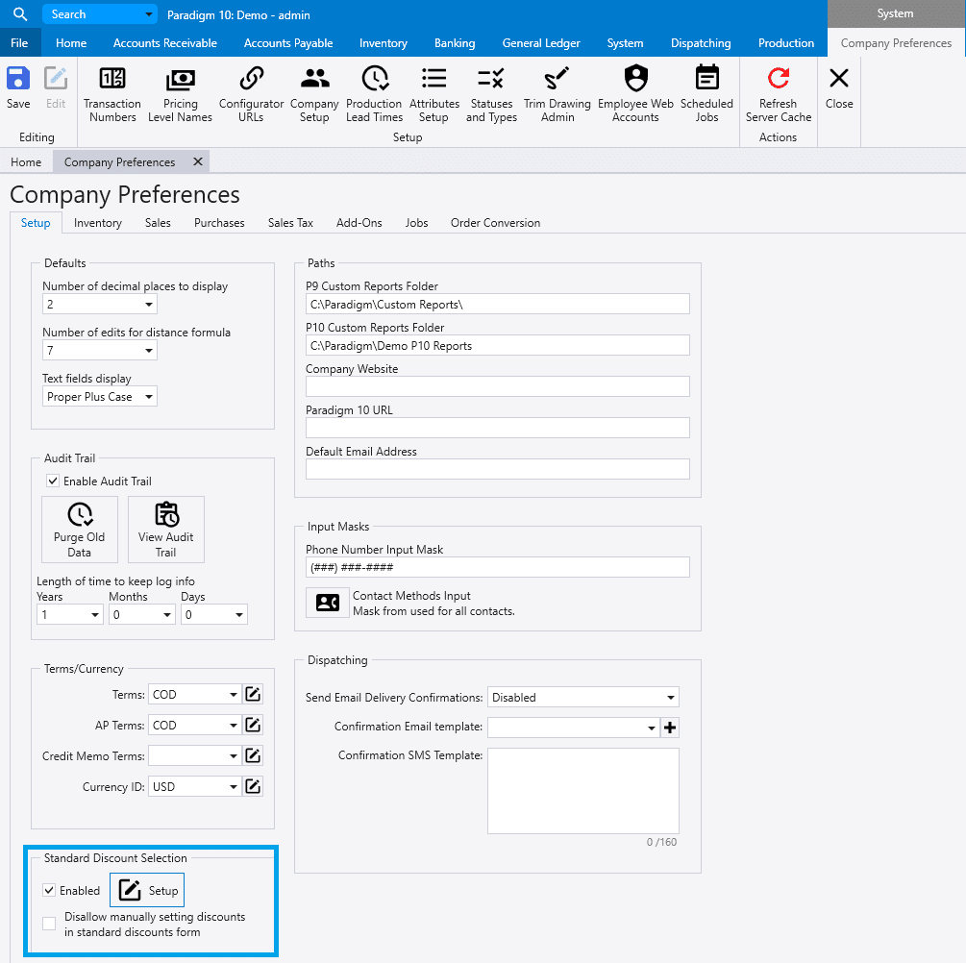
Task: Click the Paradigm 10 URL field
Action: (x=498, y=429)
